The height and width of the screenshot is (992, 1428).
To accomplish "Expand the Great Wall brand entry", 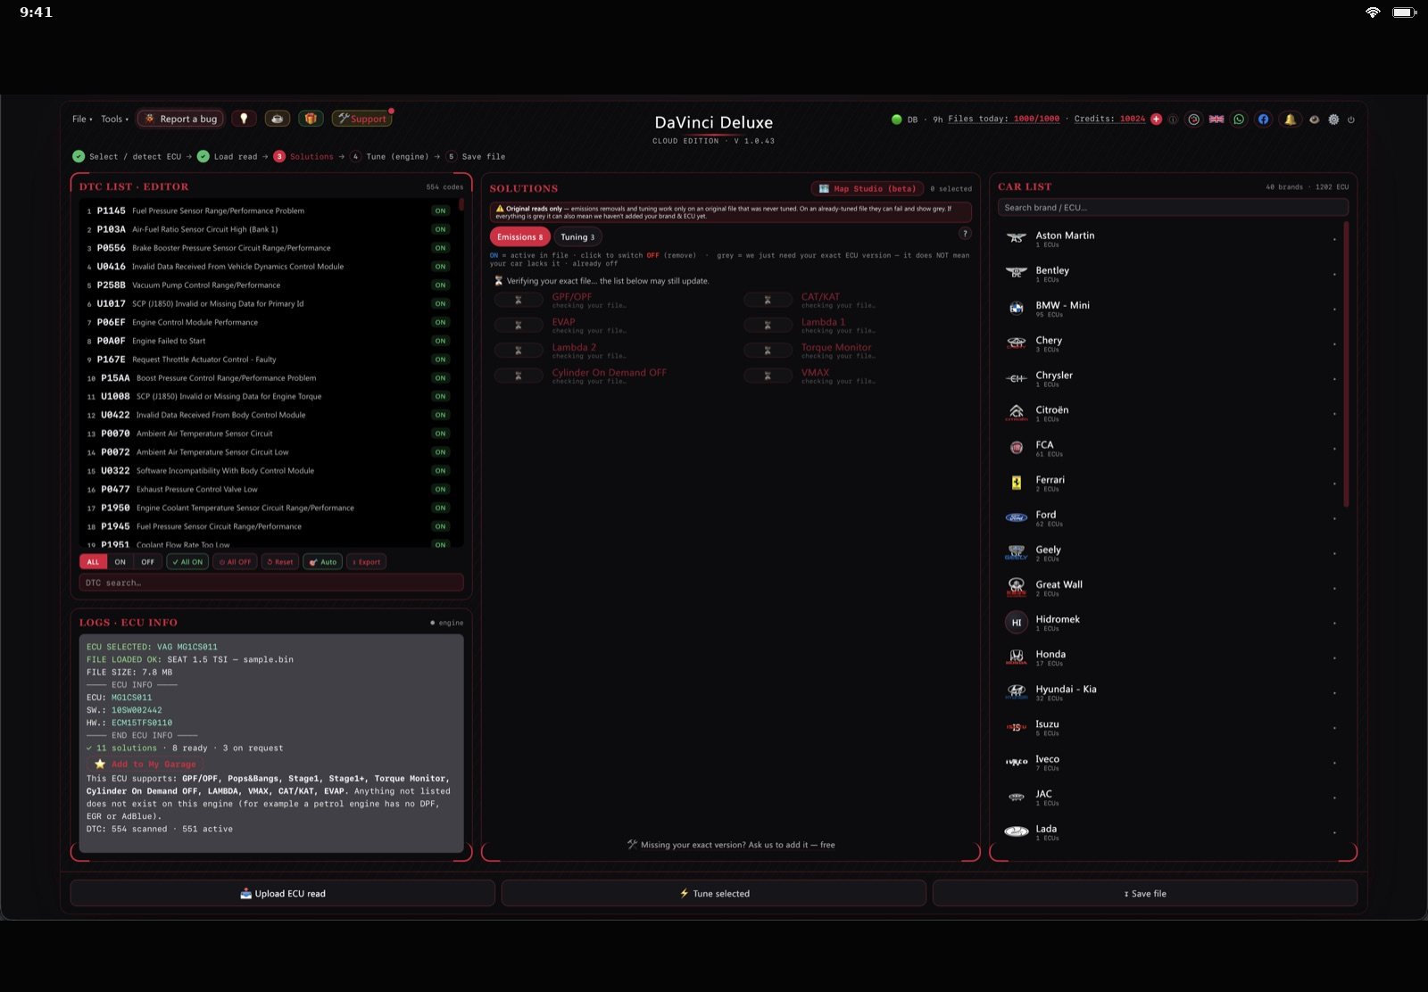I will pyautogui.click(x=1170, y=588).
